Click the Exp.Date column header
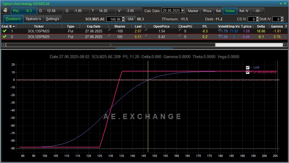The width and height of the screenshot is (289, 163). pyautogui.click(x=94, y=26)
